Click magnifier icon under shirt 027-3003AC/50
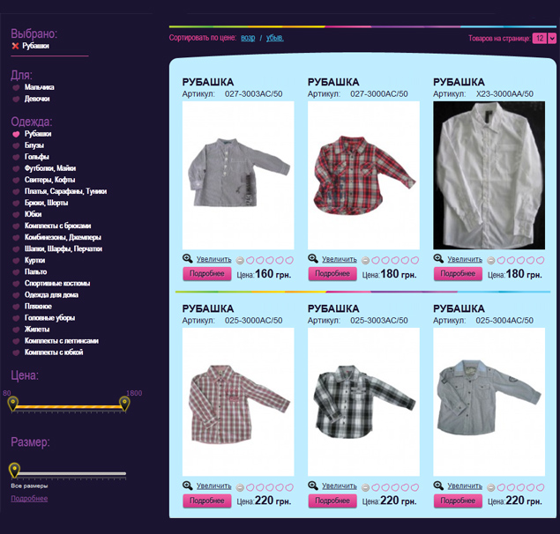560x534 pixels. [x=188, y=258]
